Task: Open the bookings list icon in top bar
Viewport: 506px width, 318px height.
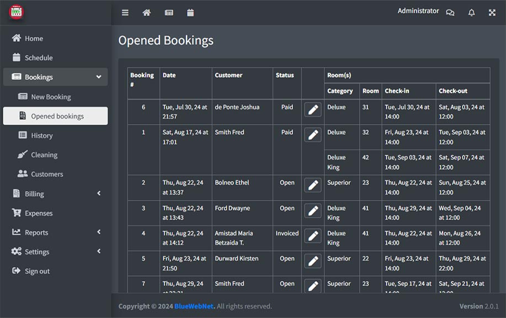Action: click(169, 13)
